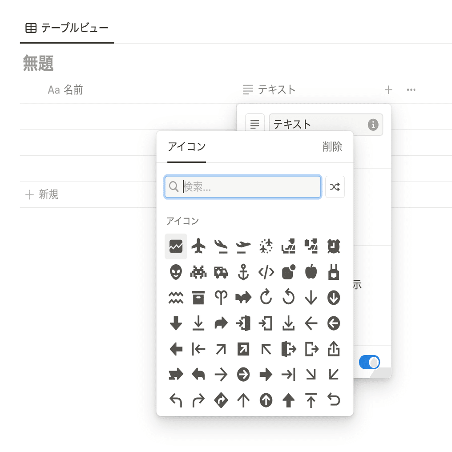Select the line chart icon
The width and height of the screenshot is (452, 452).
(x=176, y=246)
